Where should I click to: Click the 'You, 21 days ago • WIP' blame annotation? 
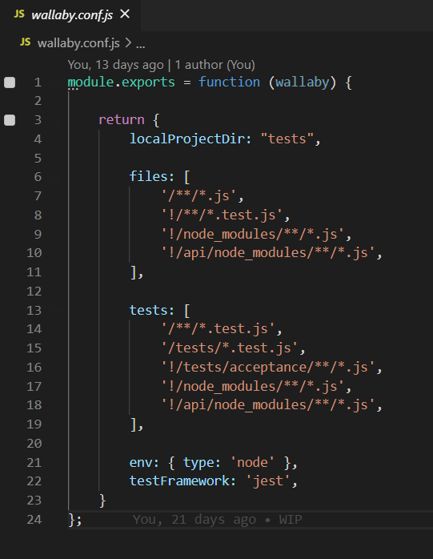click(x=217, y=520)
